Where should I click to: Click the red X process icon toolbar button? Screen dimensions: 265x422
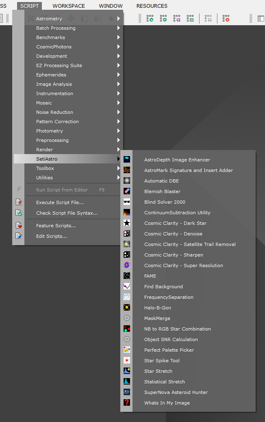[x=226, y=18]
